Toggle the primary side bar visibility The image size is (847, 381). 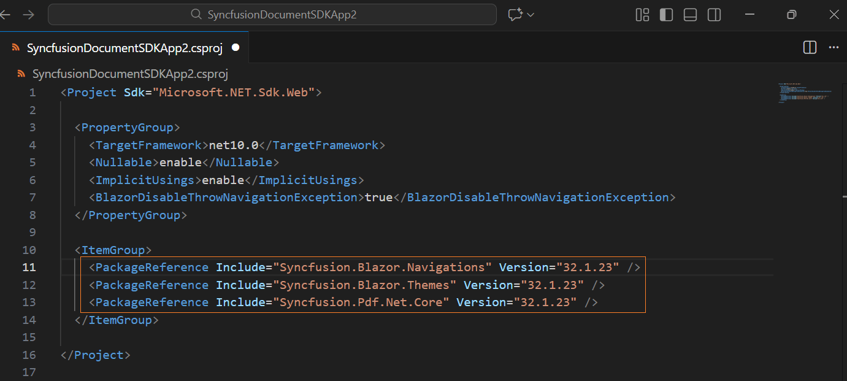[x=666, y=14]
